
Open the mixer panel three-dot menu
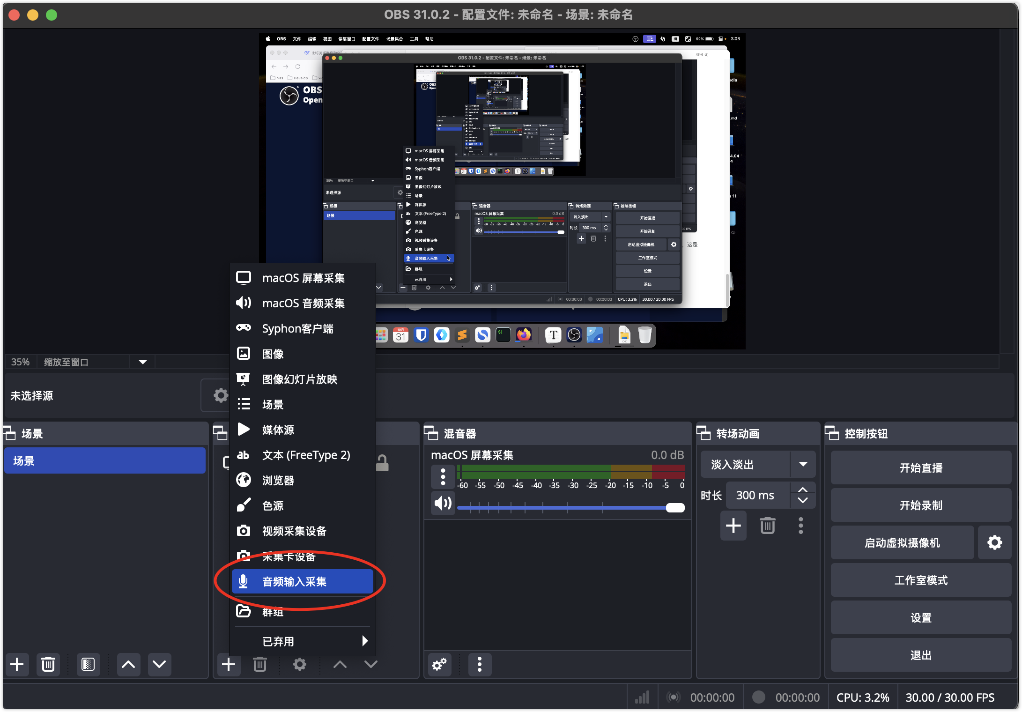[x=480, y=664]
